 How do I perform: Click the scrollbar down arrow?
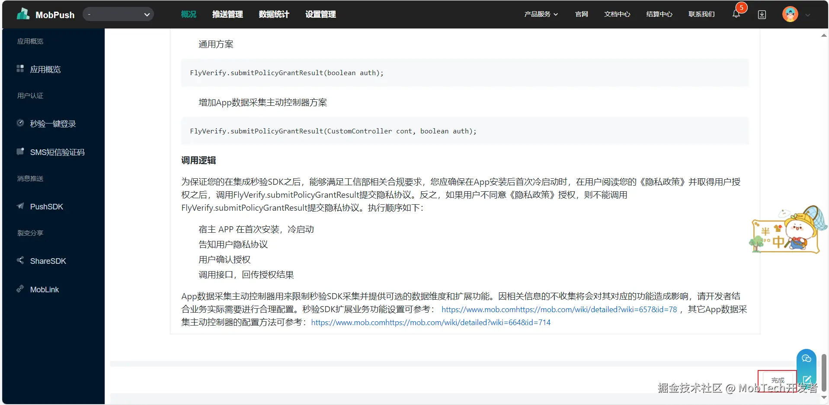[x=824, y=397]
